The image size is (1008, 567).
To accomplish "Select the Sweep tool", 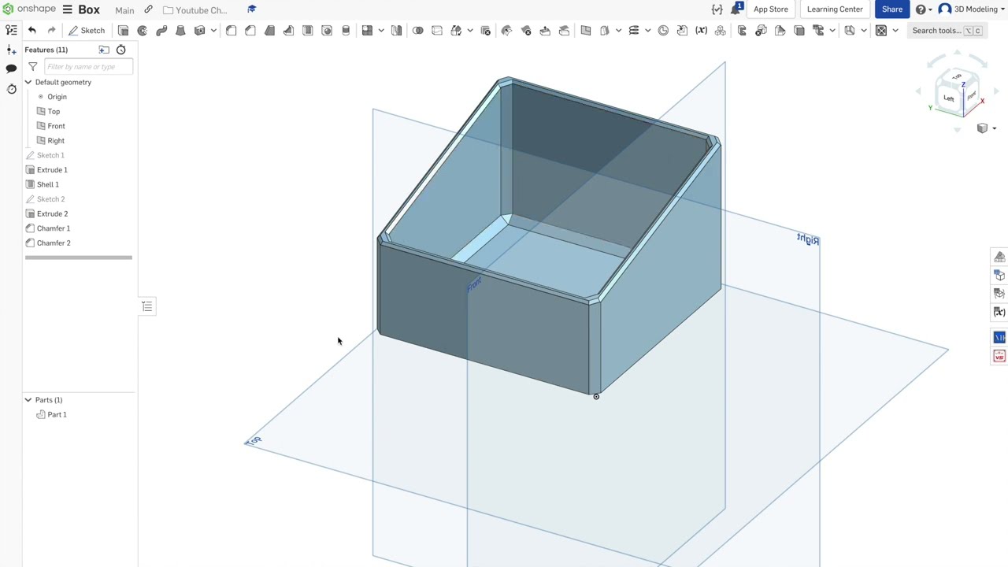I will [x=161, y=31].
